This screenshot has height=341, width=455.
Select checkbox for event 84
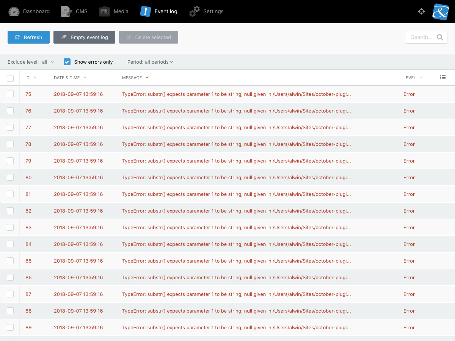point(10,244)
